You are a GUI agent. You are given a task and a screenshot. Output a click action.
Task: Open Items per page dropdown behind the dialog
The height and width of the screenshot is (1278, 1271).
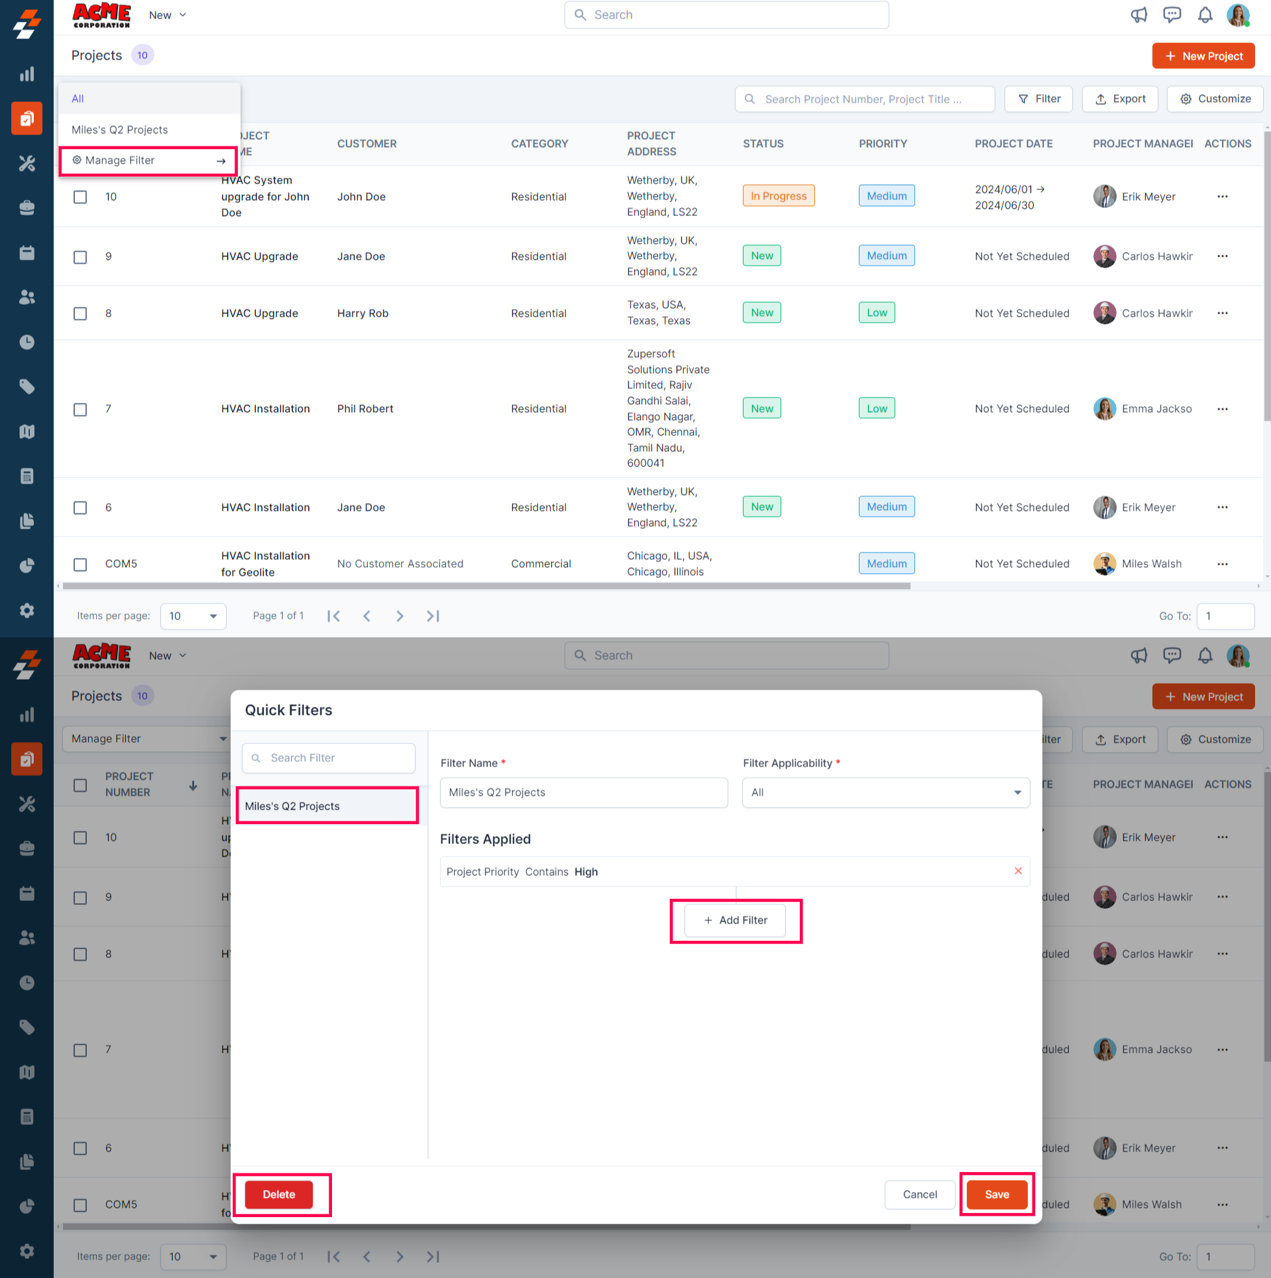193,1257
